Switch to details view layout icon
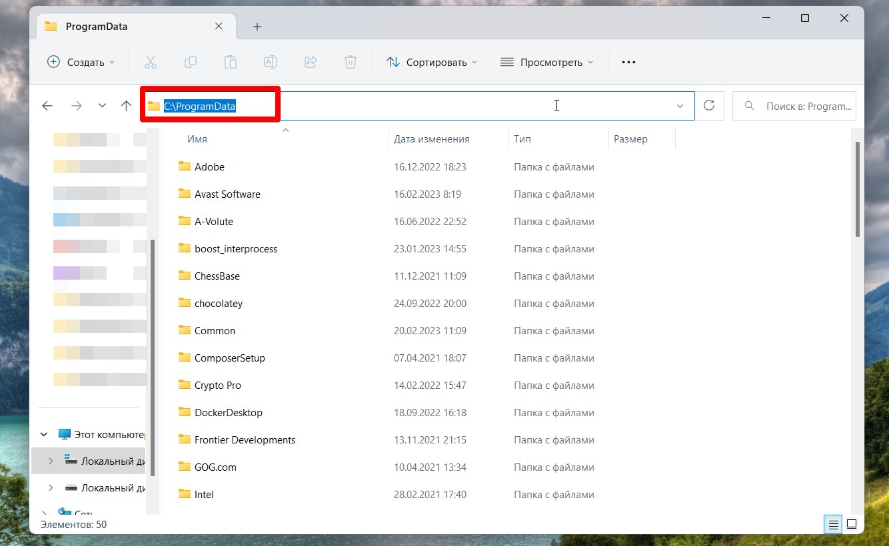Viewport: 889px width, 546px height. (x=834, y=525)
